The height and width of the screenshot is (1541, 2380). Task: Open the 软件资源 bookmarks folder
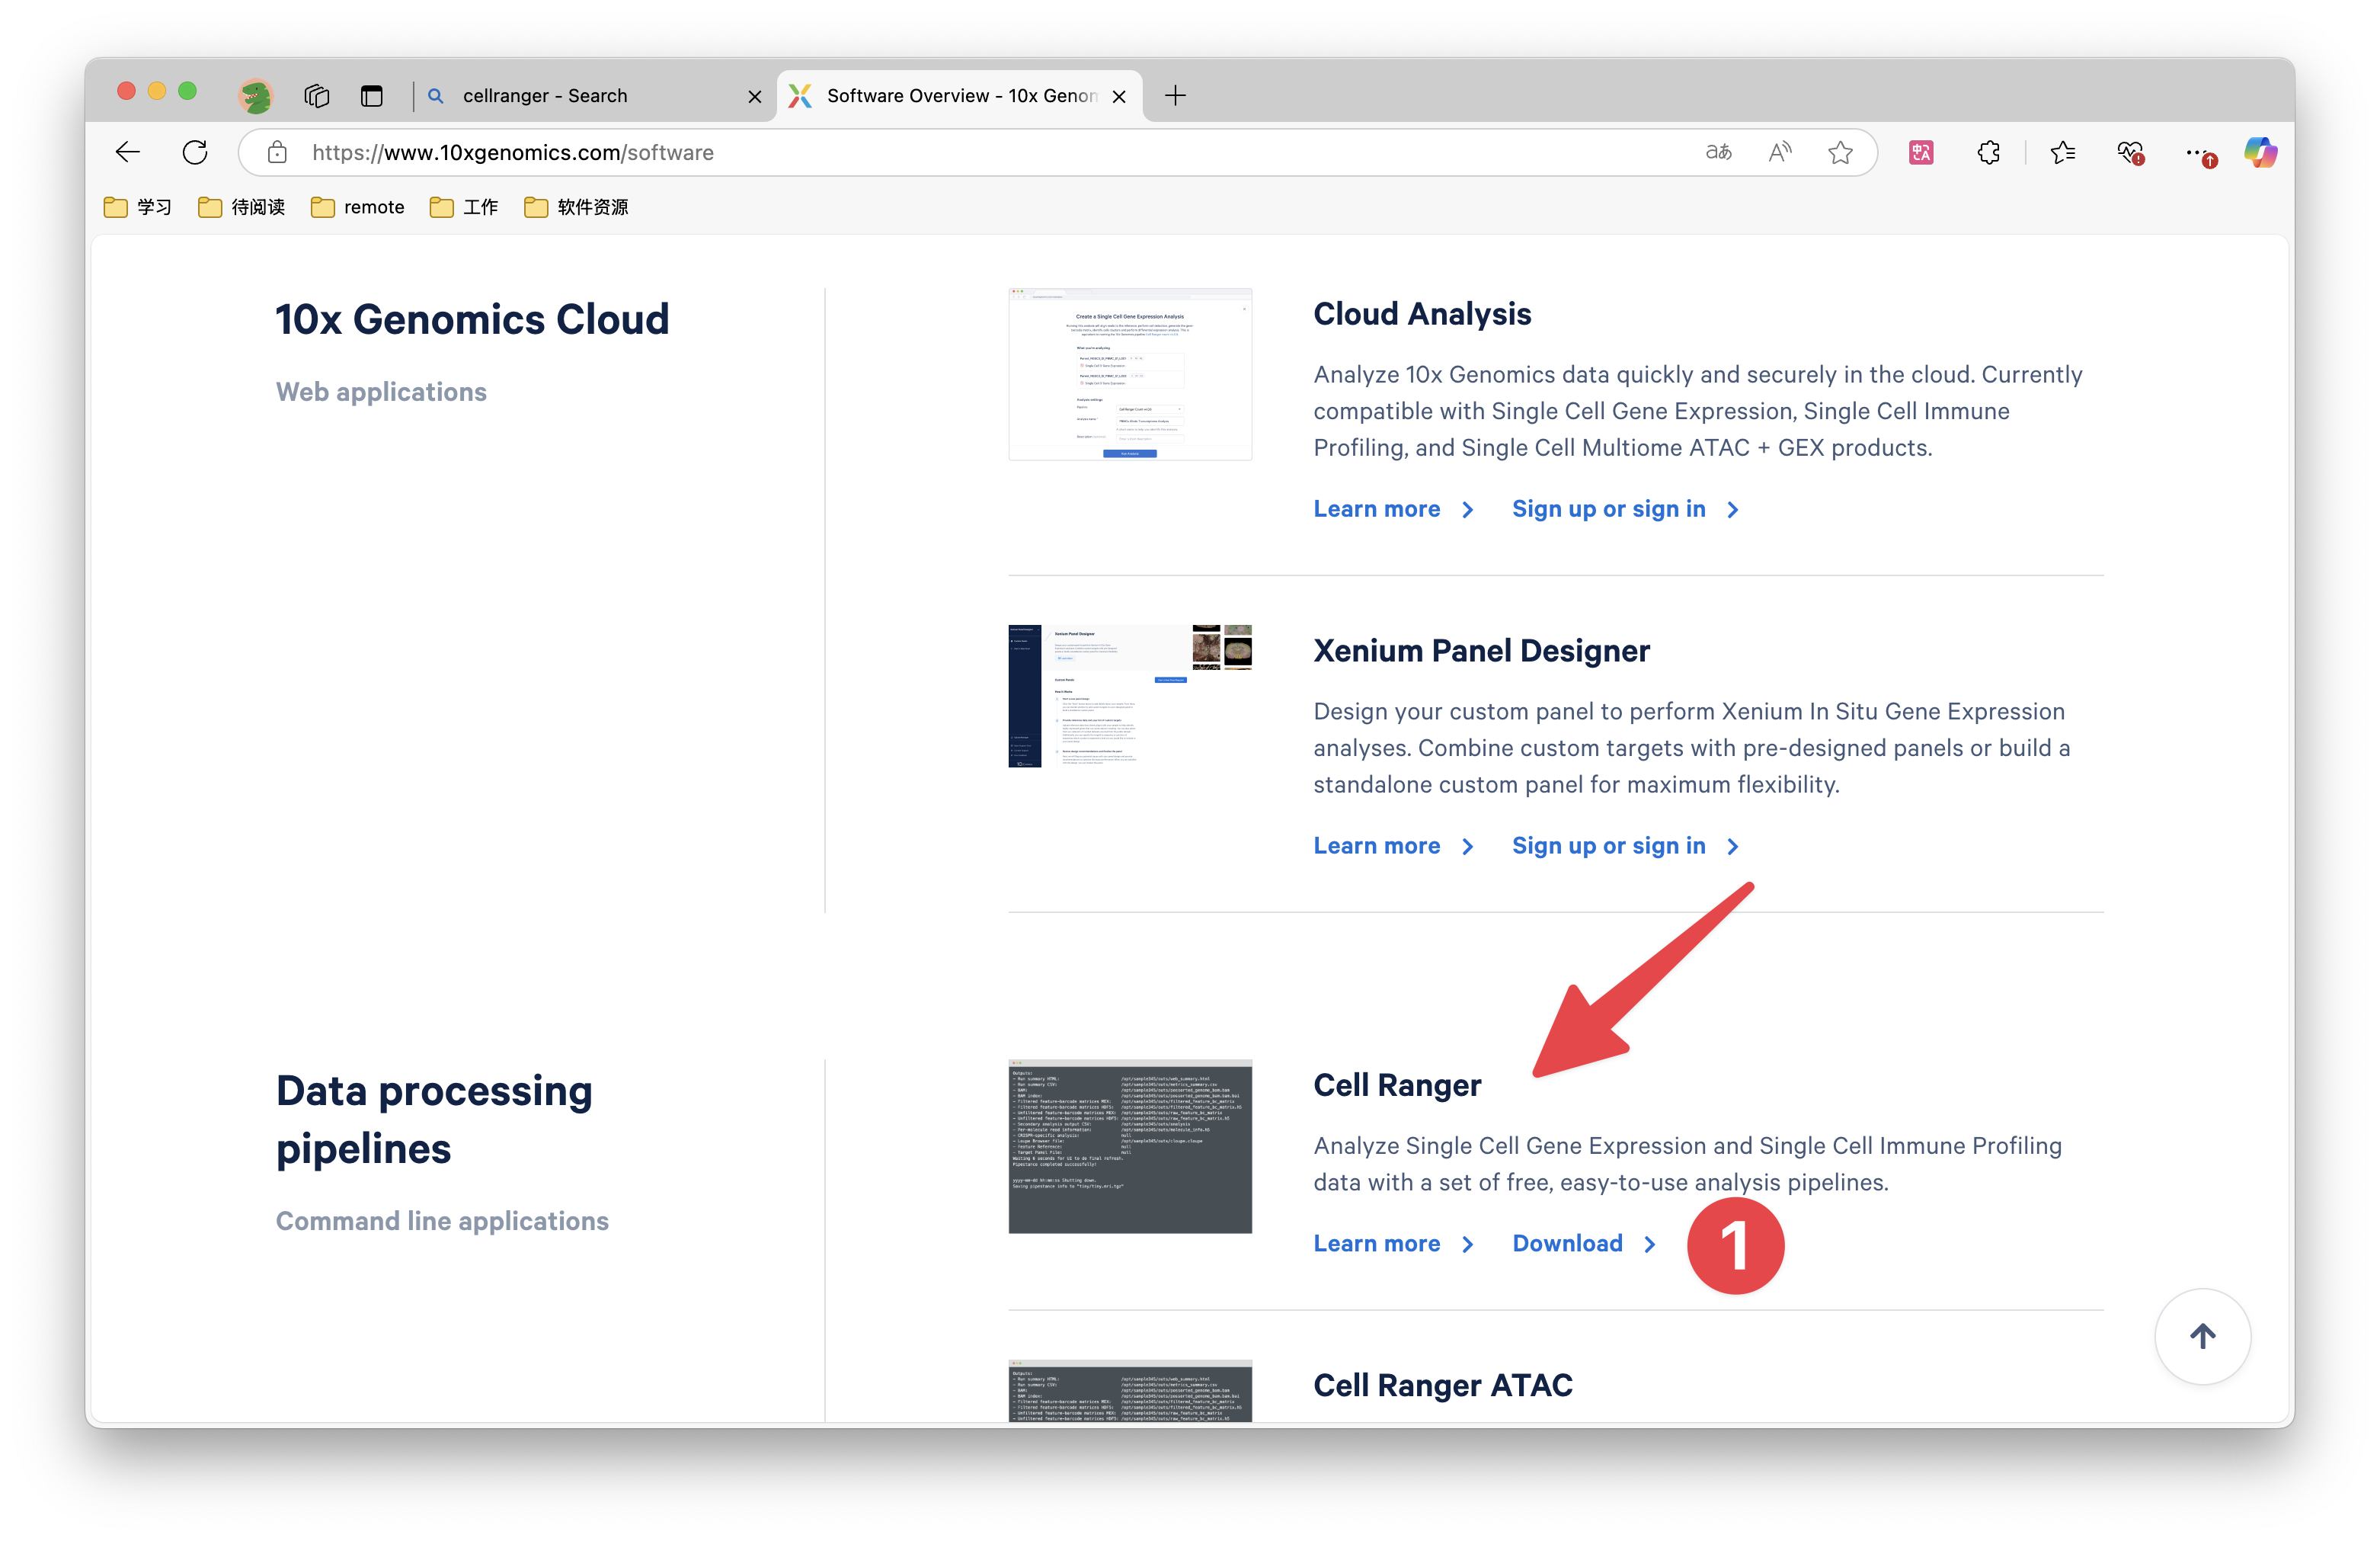tap(577, 207)
